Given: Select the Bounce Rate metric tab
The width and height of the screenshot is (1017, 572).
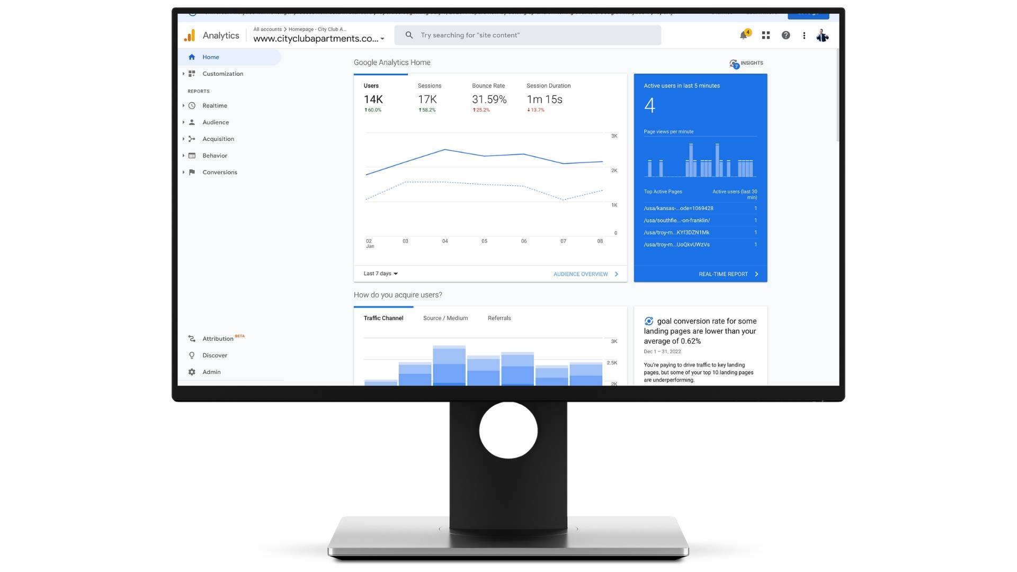Looking at the screenshot, I should tap(488, 97).
